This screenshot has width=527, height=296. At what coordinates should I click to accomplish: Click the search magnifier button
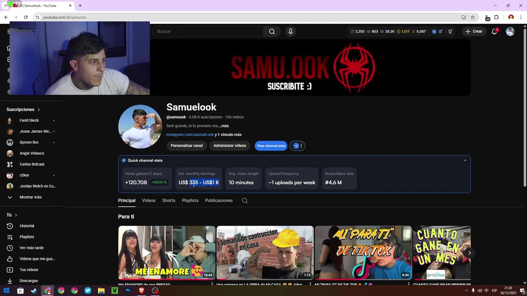[272, 31]
